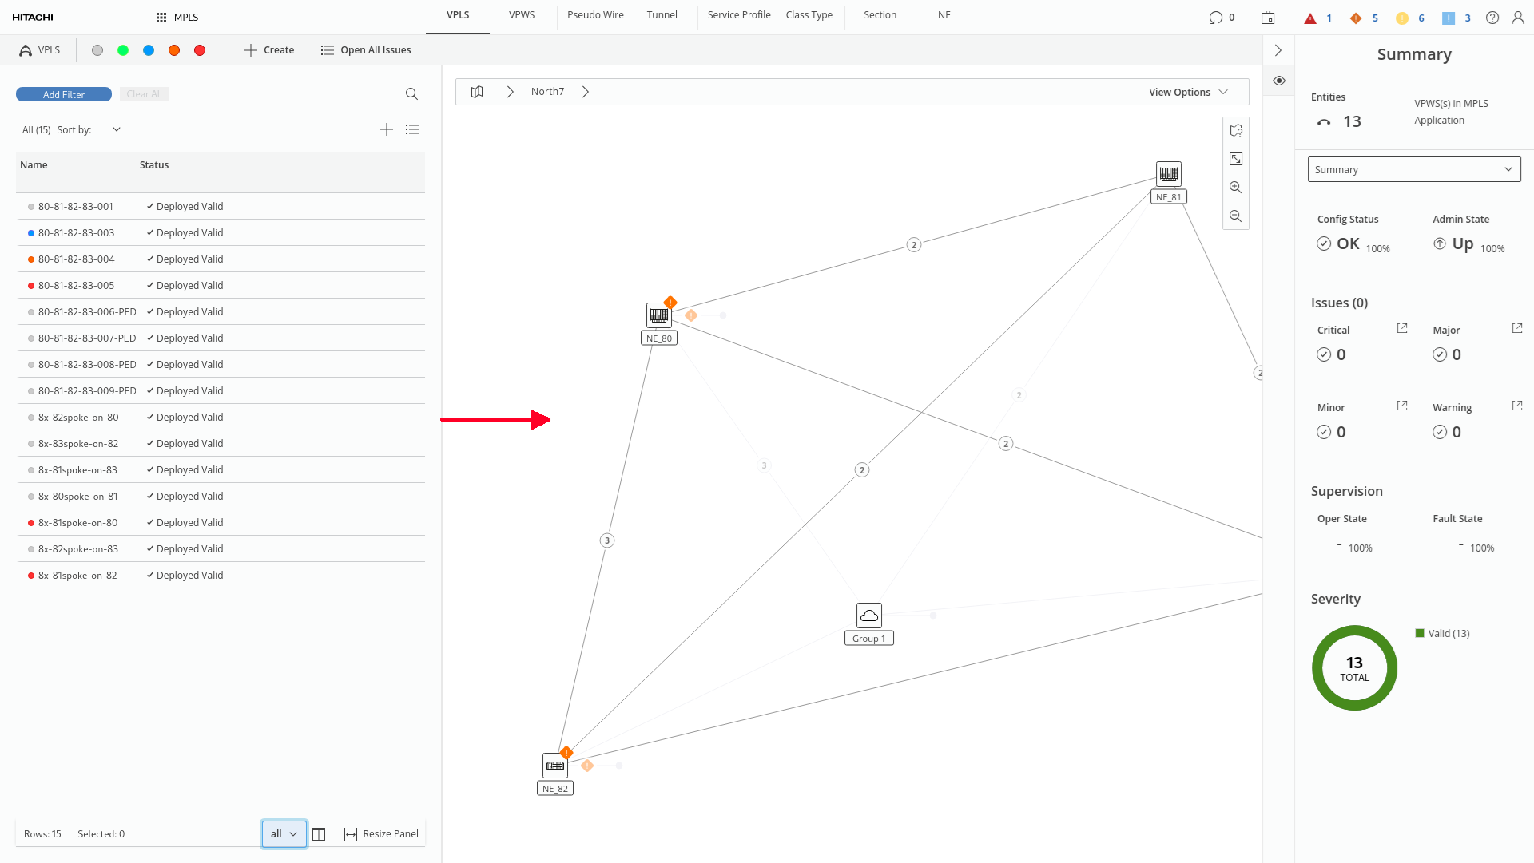
Task: Click the column layout icon near Resize Panel
Action: click(x=319, y=834)
